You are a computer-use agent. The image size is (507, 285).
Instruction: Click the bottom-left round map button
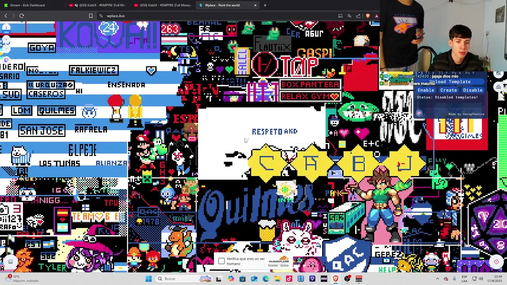point(10,262)
